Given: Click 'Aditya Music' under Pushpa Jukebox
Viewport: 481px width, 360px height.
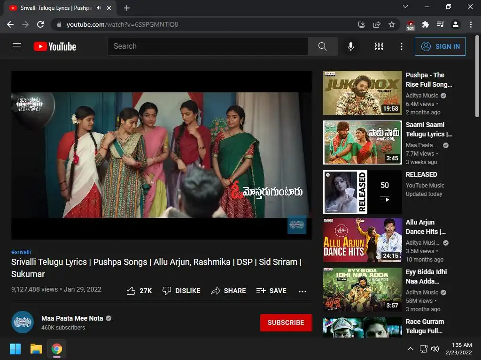Looking at the screenshot, I should pyautogui.click(x=422, y=96).
